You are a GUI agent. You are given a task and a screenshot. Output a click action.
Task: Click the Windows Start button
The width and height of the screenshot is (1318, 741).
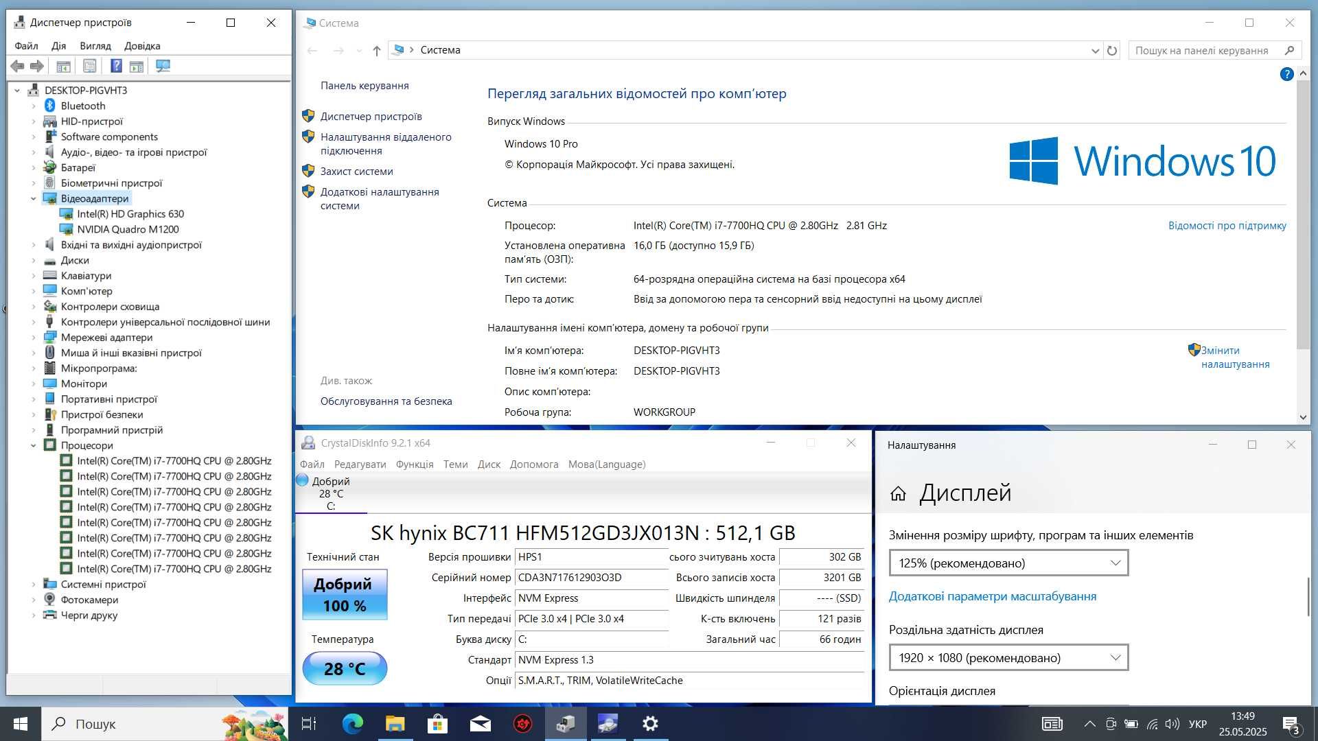tap(21, 724)
